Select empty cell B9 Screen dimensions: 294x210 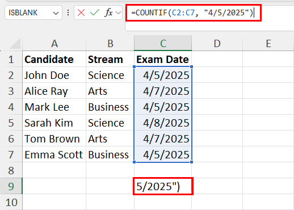point(110,186)
